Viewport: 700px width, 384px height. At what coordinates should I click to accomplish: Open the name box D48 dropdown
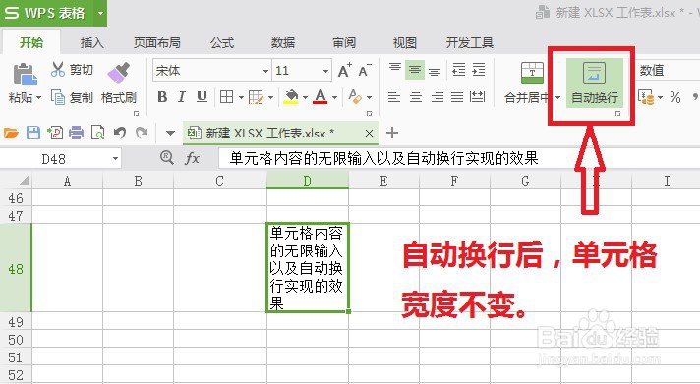click(x=115, y=158)
